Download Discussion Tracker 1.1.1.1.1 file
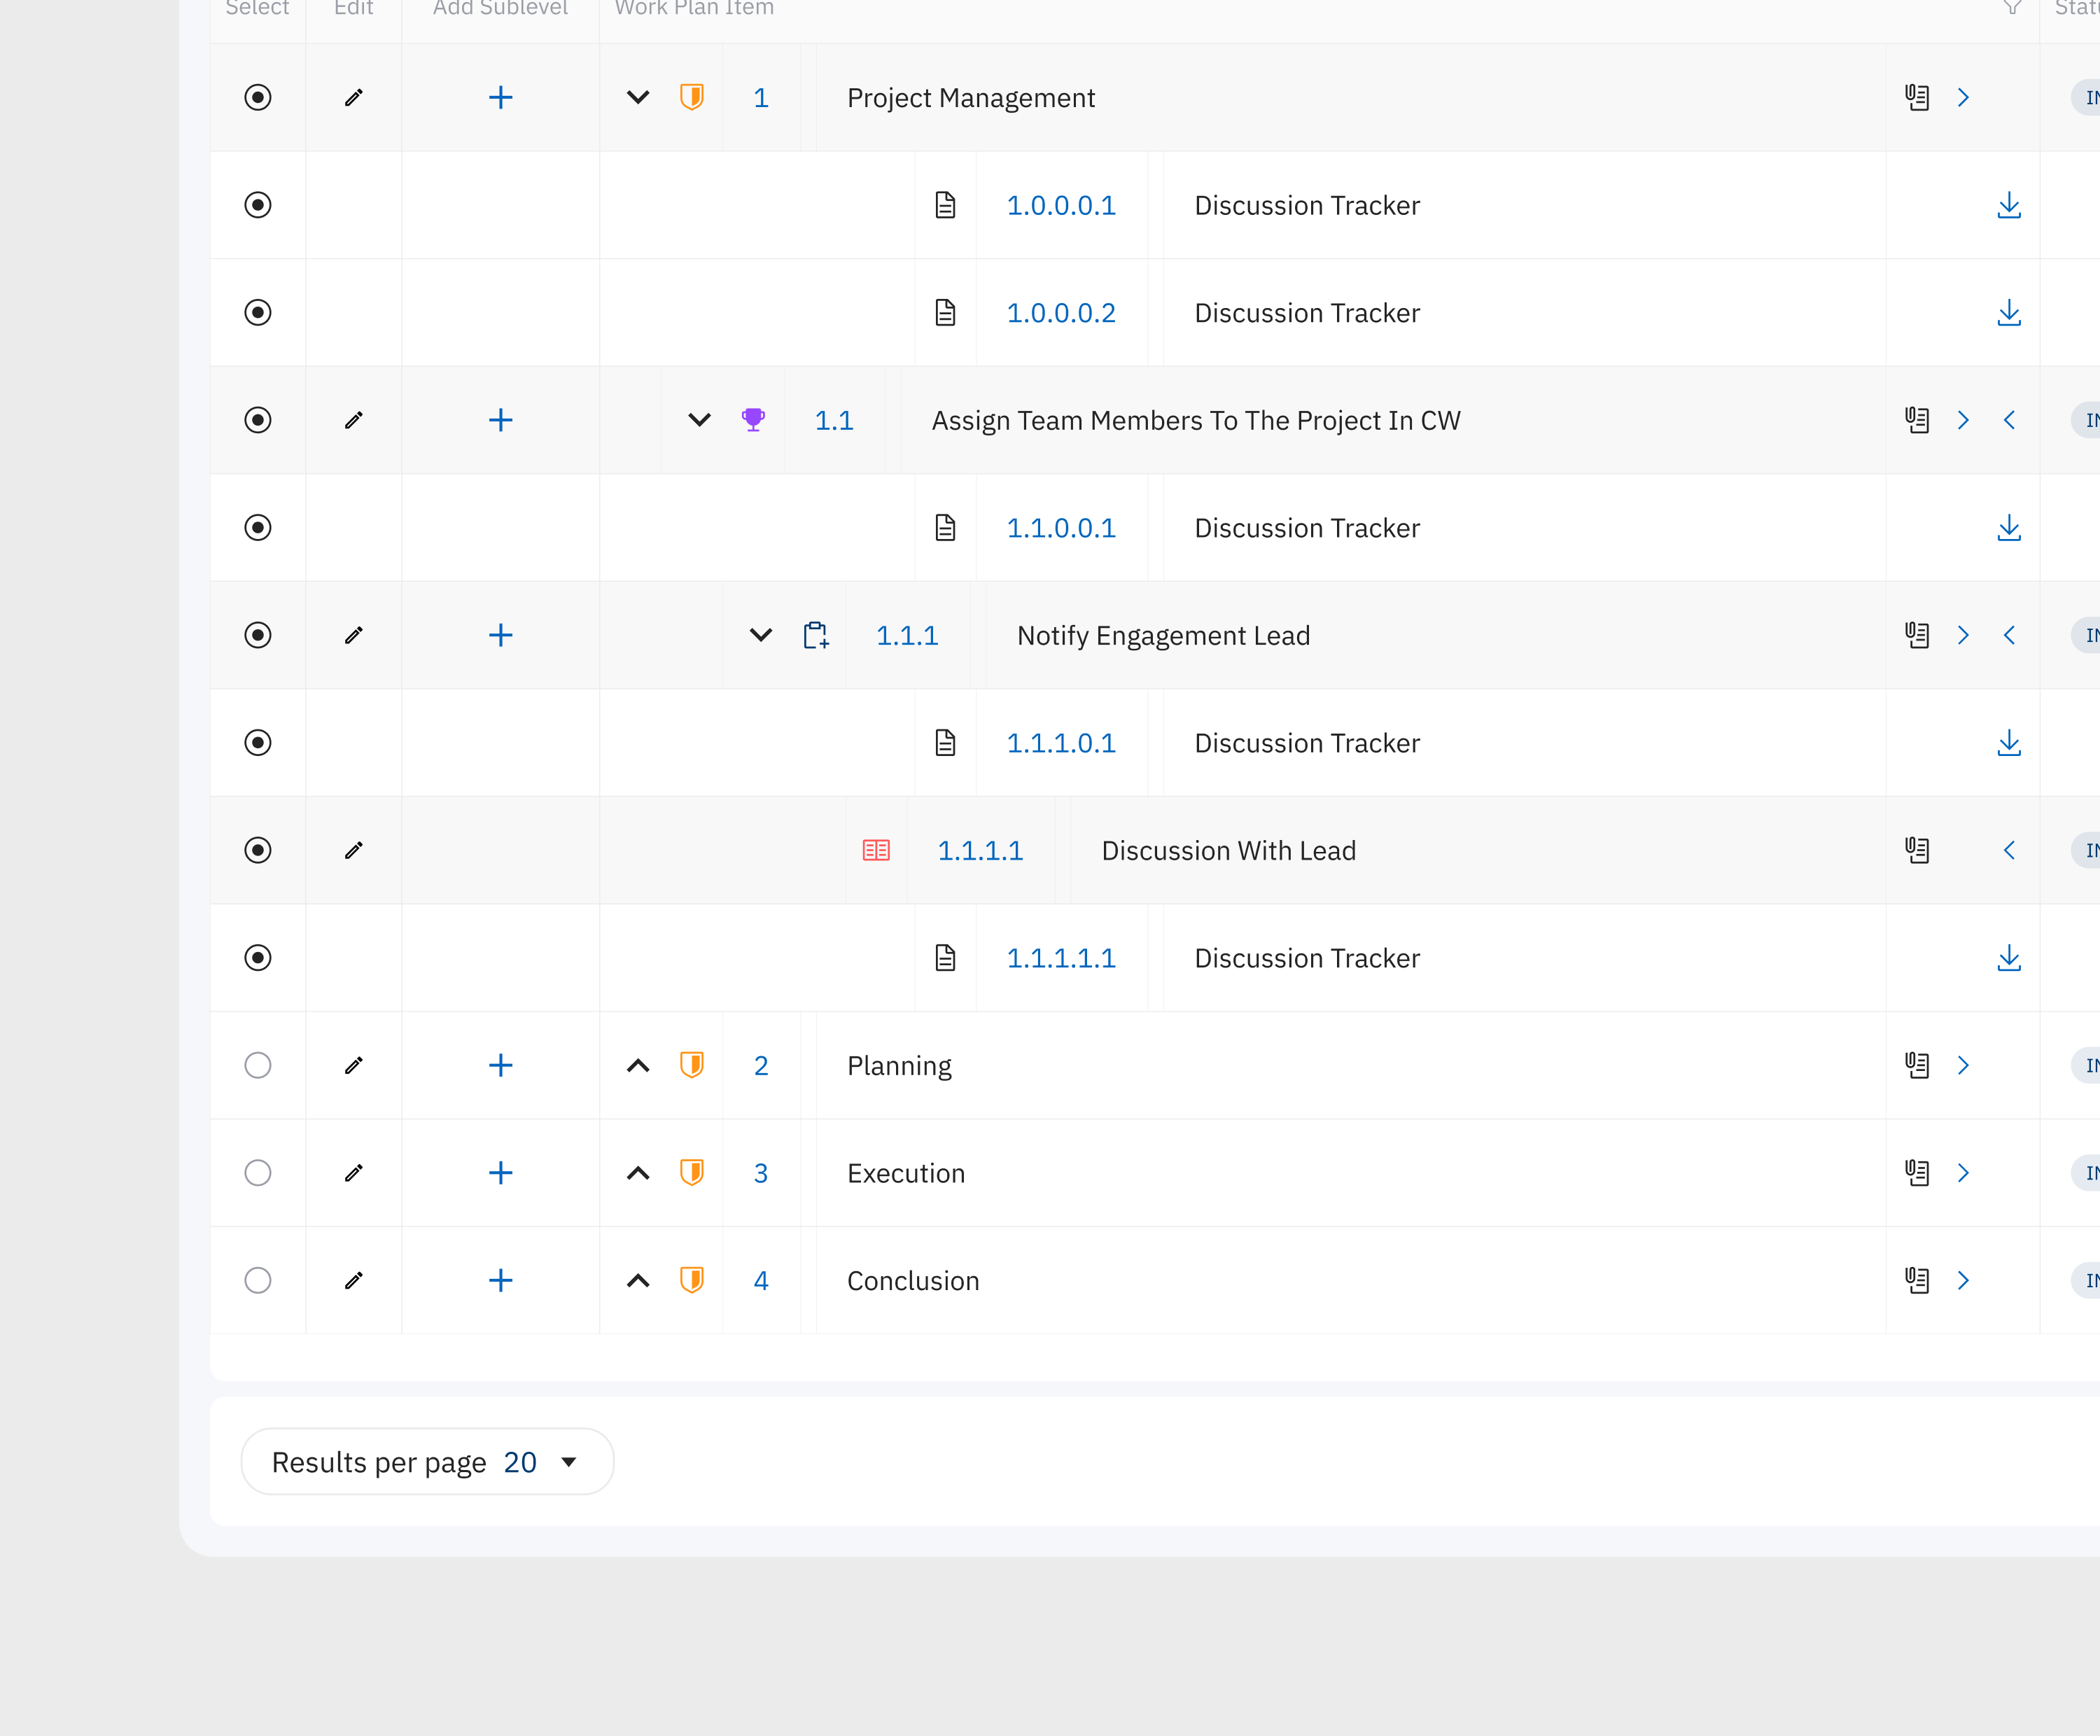 point(2008,958)
